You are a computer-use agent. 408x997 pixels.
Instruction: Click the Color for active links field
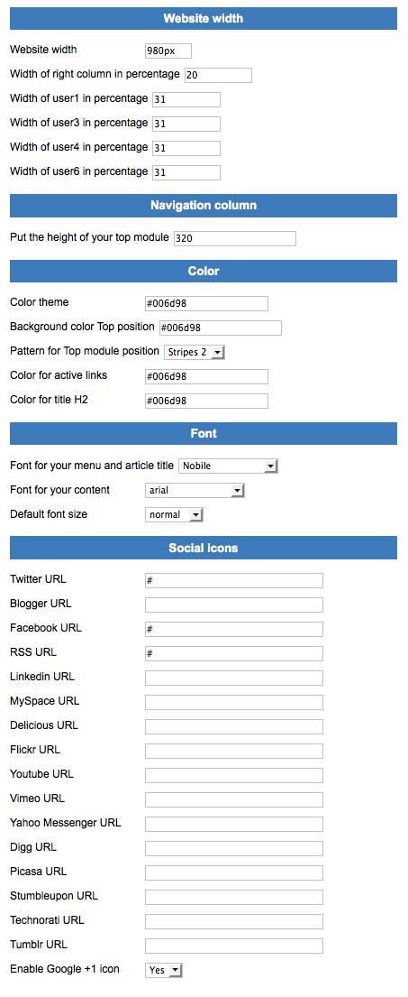point(206,376)
